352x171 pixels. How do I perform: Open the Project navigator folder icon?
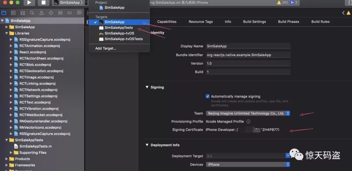(4, 13)
